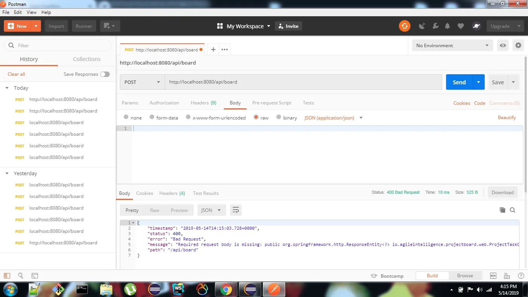The height and width of the screenshot is (297, 528).
Task: Click the Invite button
Action: 288,26
